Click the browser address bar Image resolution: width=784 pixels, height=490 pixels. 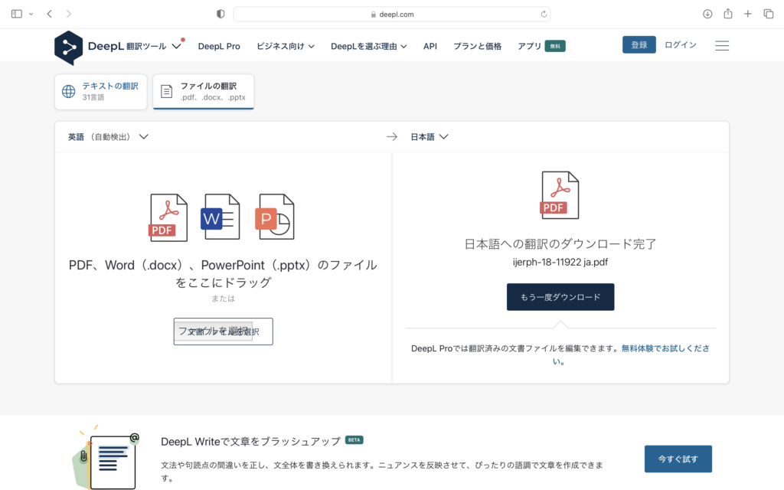pos(392,13)
